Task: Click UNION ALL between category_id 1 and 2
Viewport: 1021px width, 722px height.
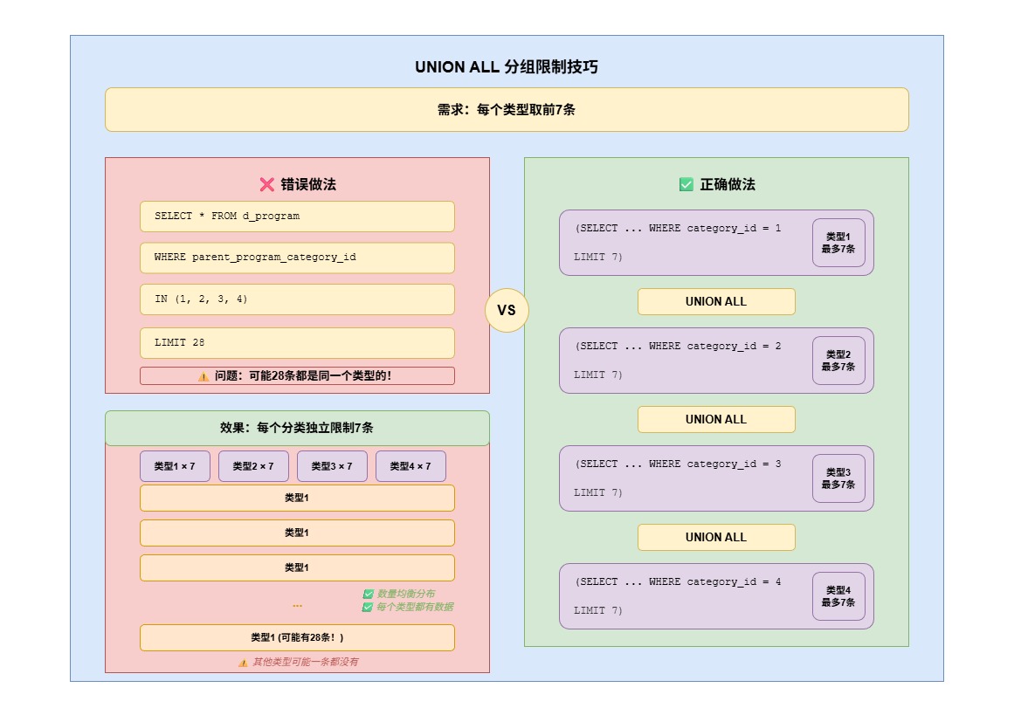Action: (716, 302)
